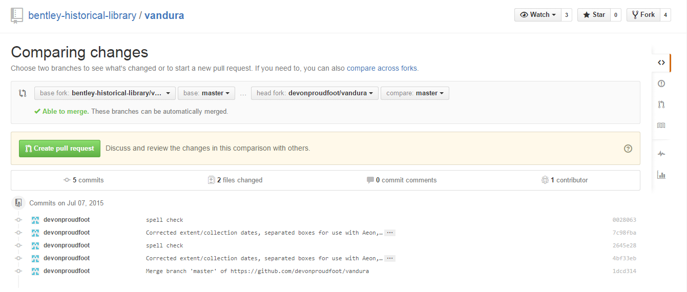The image size is (687, 292).
Task: Switch to the 2 files changed tab
Action: [x=235, y=180]
